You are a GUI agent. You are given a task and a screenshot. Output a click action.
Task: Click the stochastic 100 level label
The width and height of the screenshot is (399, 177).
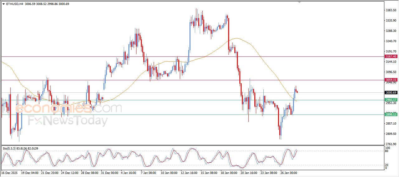click(x=388, y=148)
